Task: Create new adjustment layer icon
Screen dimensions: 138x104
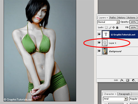Action: [x=134, y=80]
